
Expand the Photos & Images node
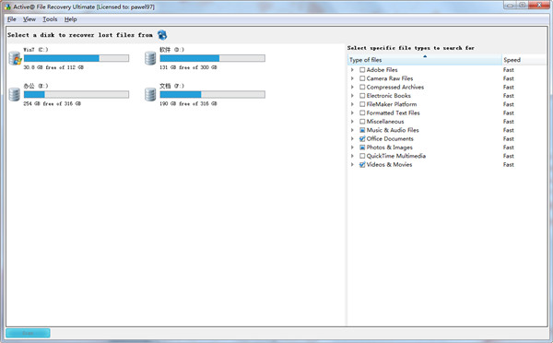click(352, 148)
